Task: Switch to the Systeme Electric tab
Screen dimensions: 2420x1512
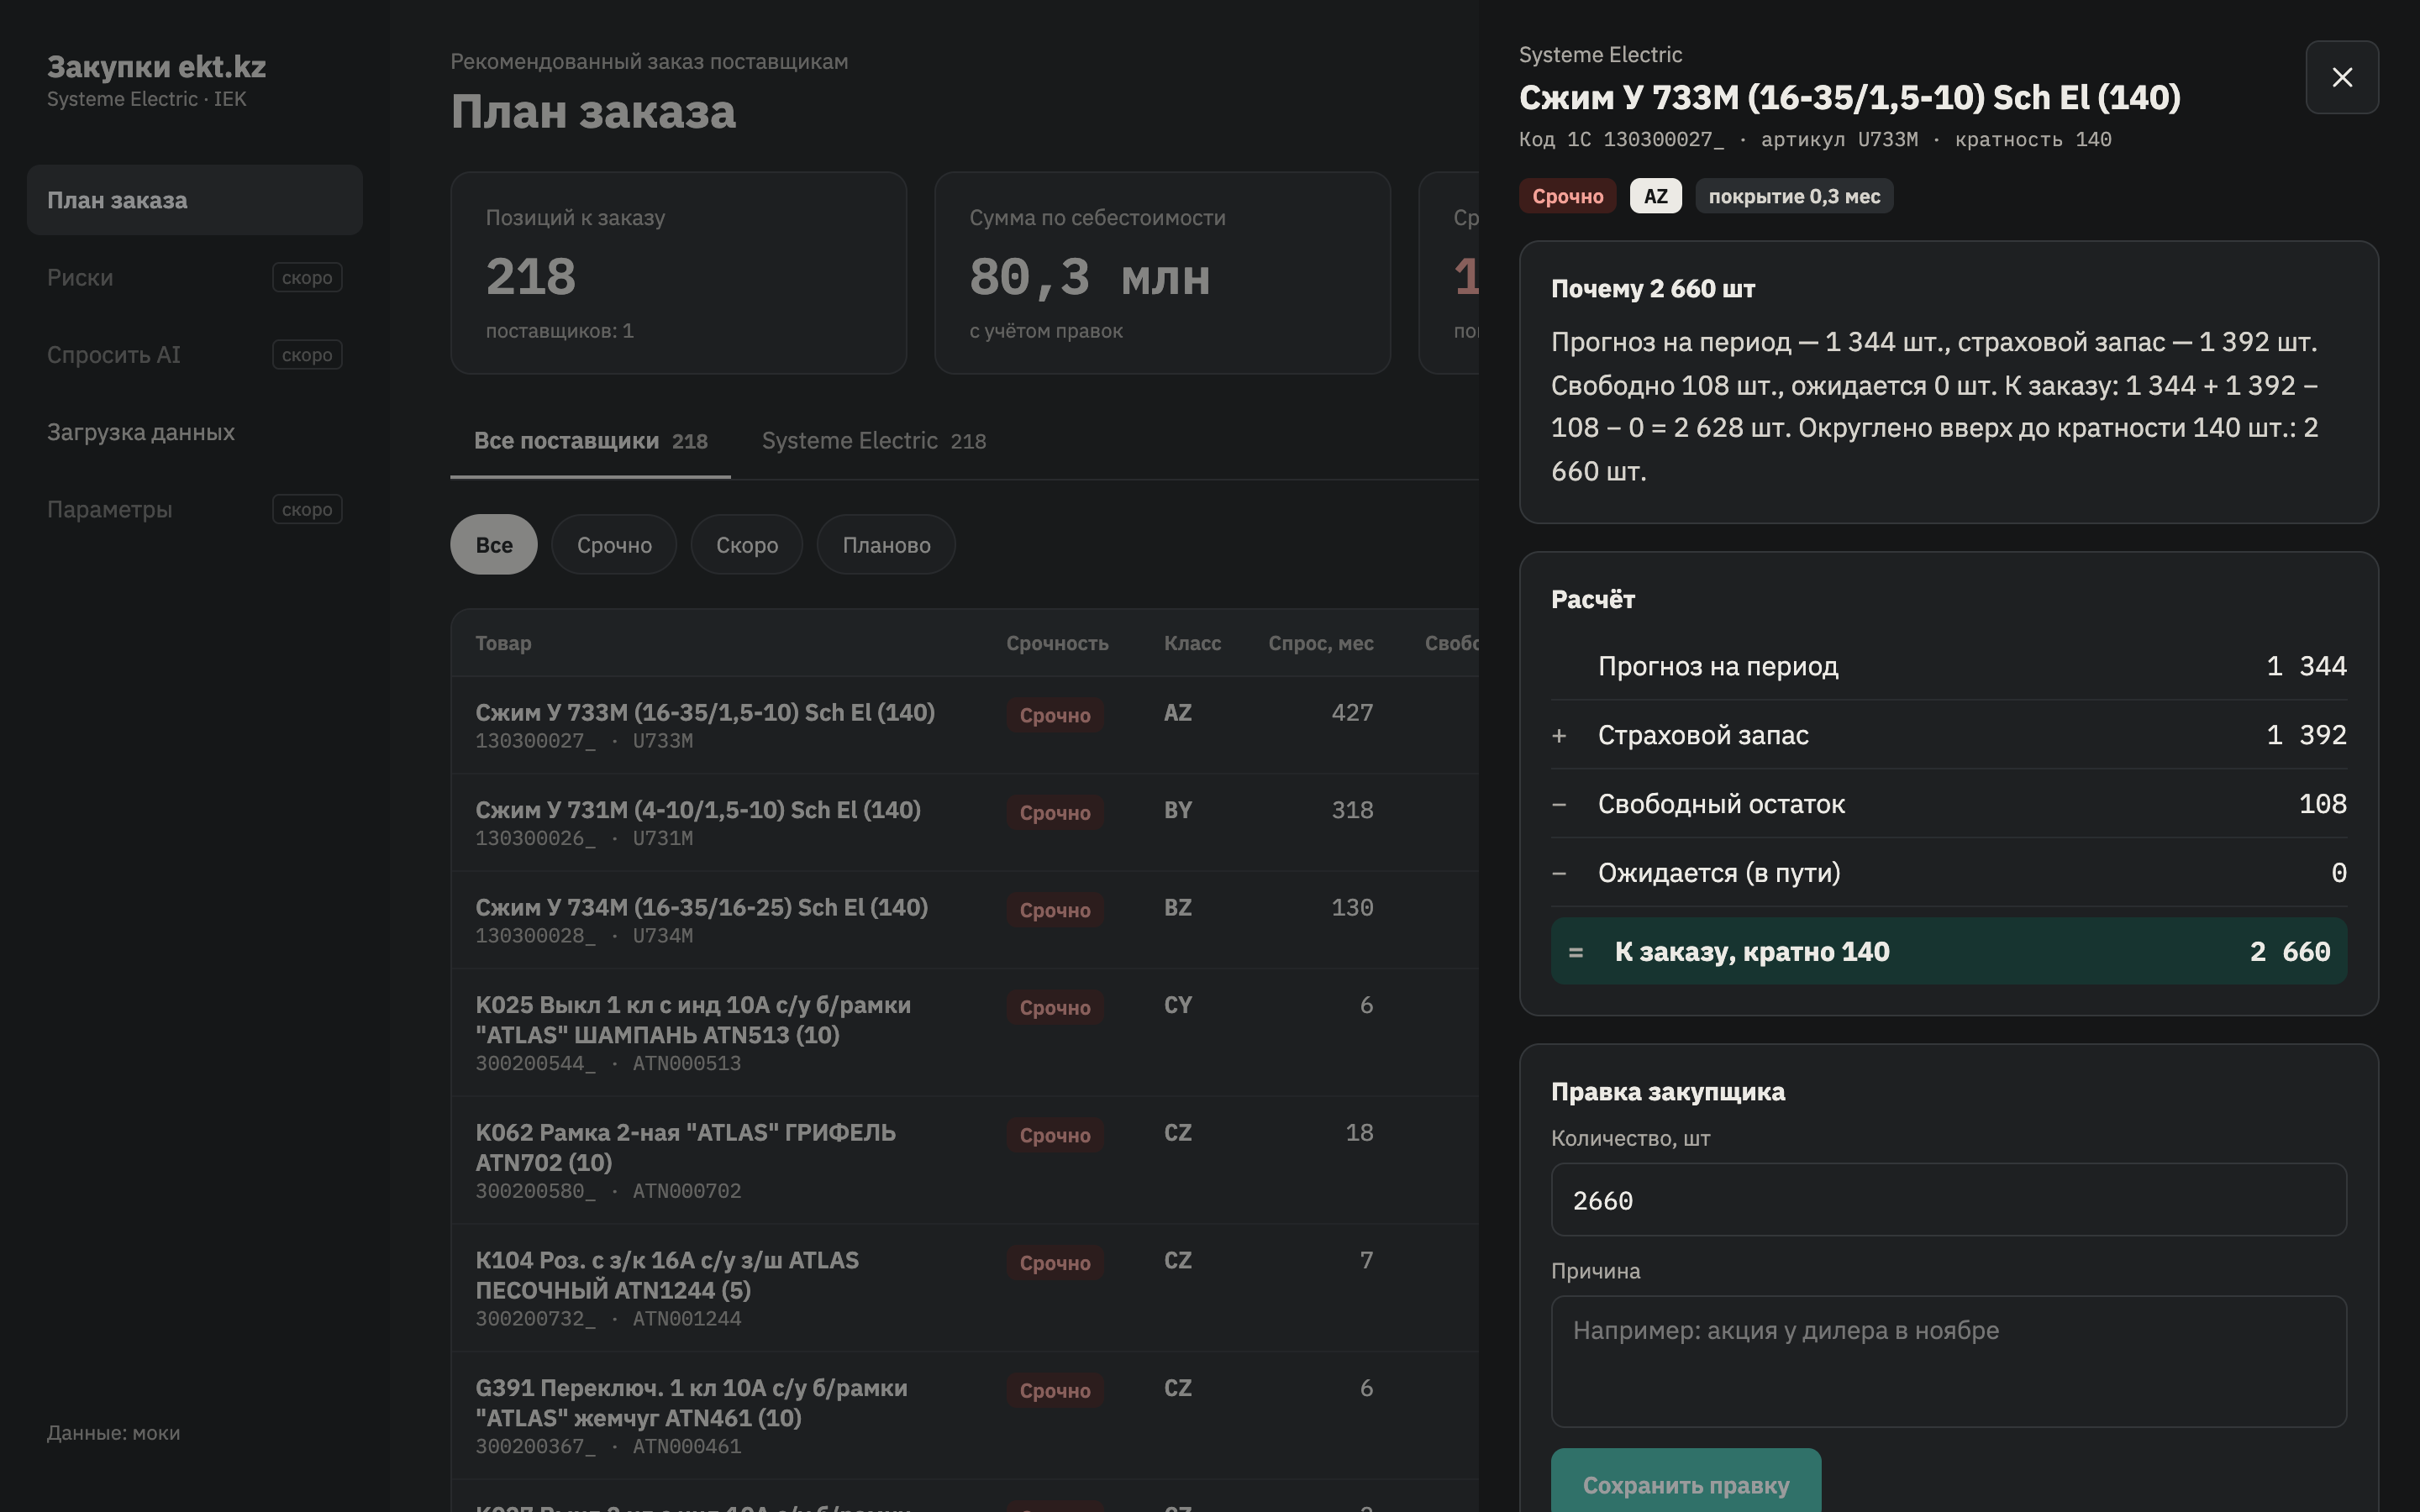Action: pos(873,441)
